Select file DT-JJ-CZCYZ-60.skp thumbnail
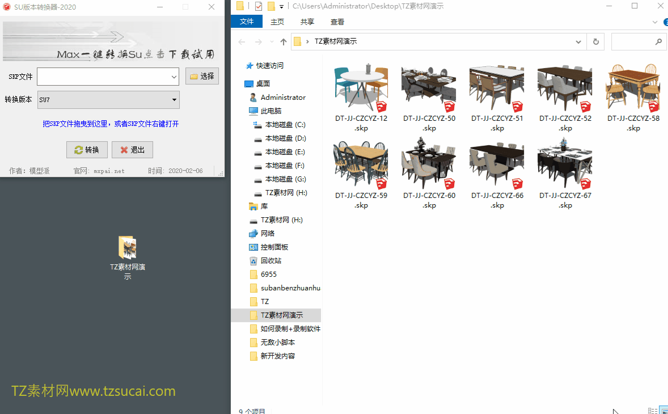The image size is (668, 414). pos(429,163)
